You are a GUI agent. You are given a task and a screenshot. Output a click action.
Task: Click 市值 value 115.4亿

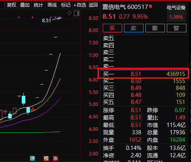click(x=176, y=125)
